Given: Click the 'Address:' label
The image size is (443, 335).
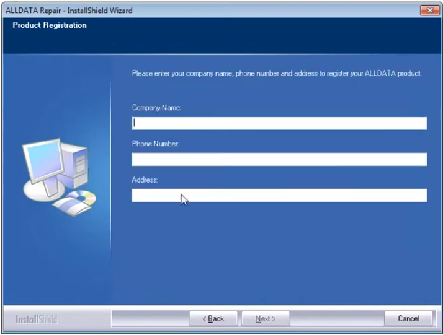Looking at the screenshot, I should click(x=145, y=180).
